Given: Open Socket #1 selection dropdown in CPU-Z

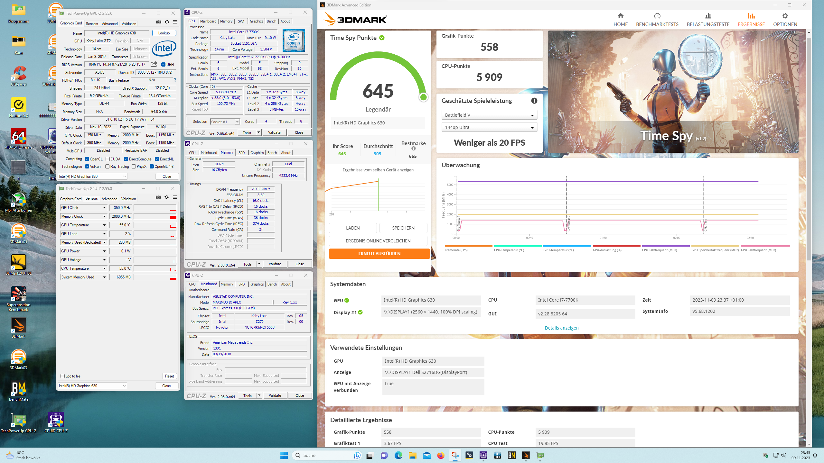Looking at the screenshot, I should [x=225, y=122].
